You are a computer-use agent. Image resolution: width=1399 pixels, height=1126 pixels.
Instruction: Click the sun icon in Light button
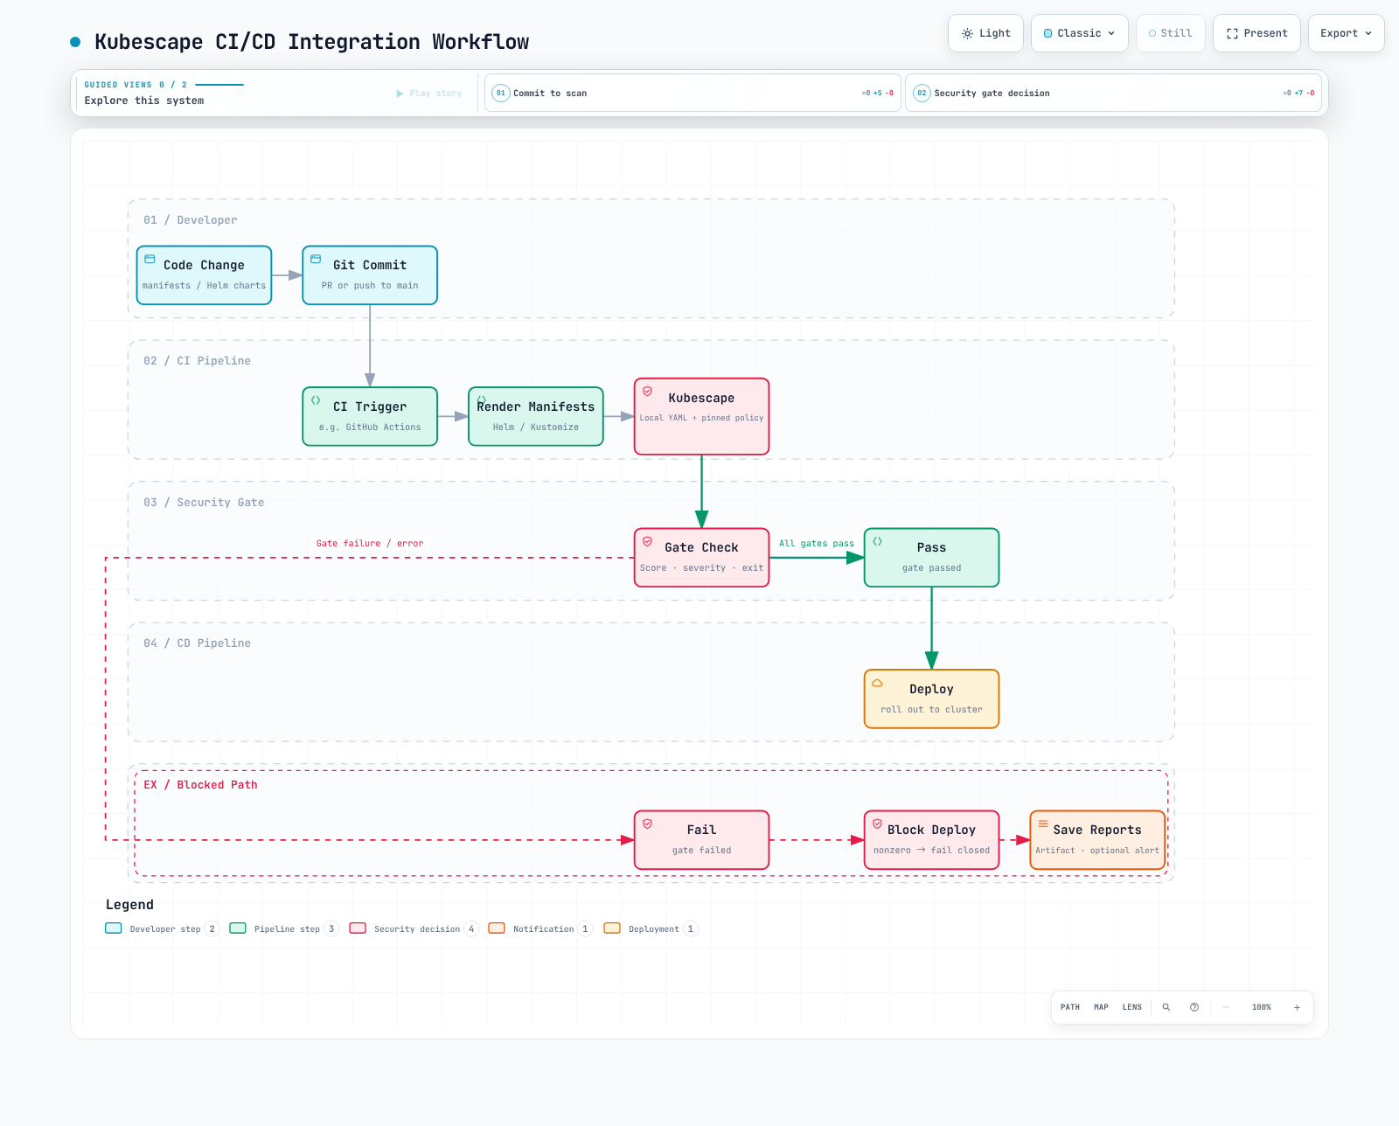[967, 33]
